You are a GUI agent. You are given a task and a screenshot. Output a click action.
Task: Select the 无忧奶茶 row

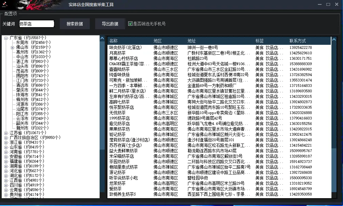(x=219, y=113)
